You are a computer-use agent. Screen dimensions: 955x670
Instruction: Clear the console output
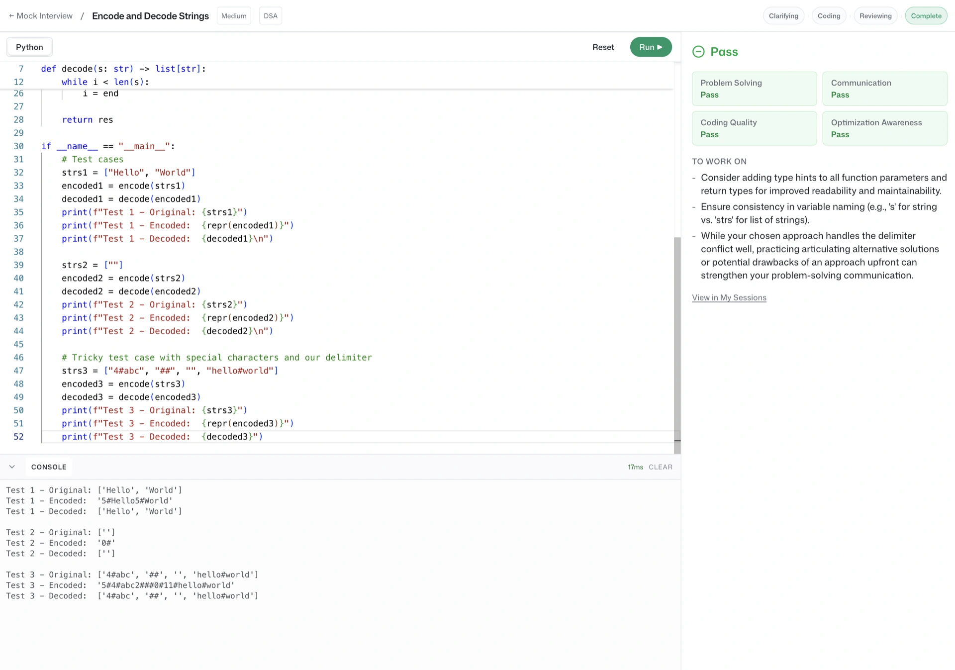[x=660, y=467]
